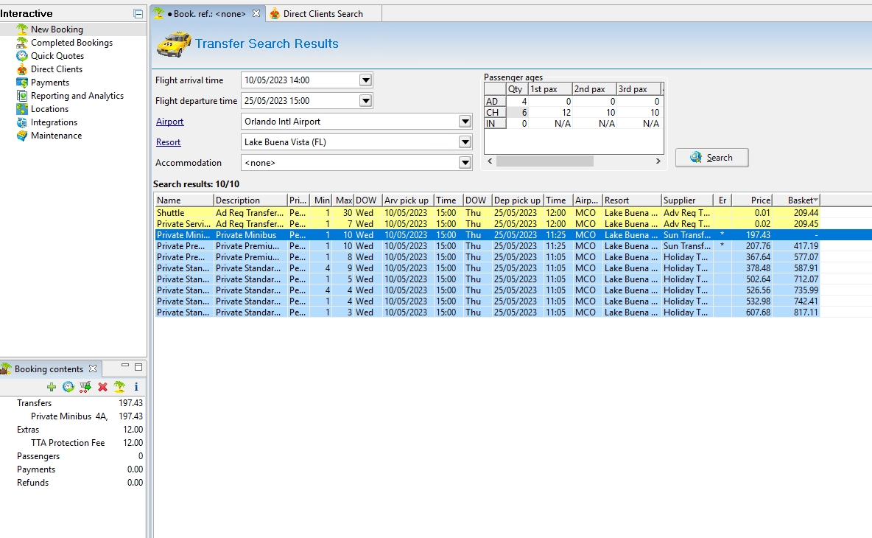Open Reporting and Analytics section
The image size is (872, 538).
pos(77,96)
